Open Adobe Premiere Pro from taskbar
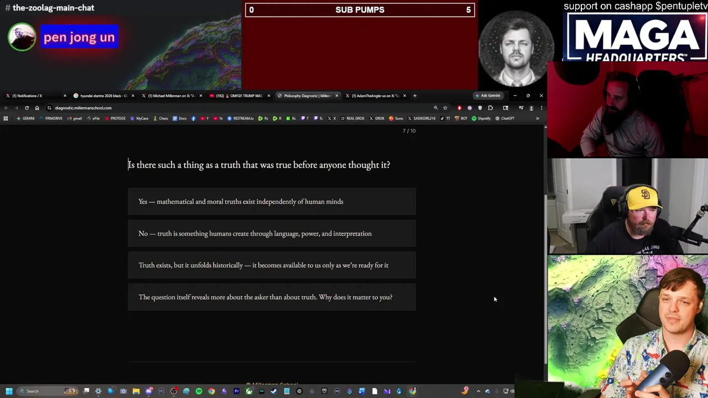The height and width of the screenshot is (398, 708). coord(236,391)
